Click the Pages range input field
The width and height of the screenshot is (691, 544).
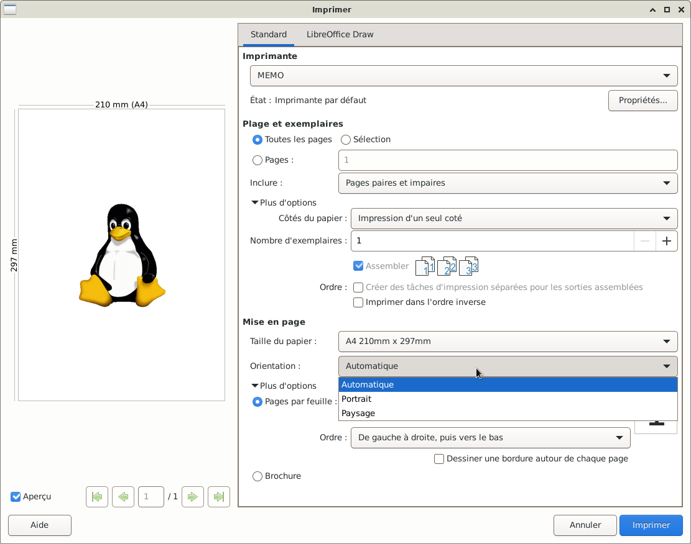pos(508,160)
